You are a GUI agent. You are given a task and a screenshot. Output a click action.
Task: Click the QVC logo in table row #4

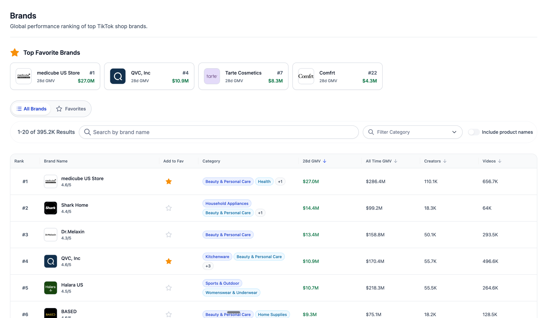51,261
